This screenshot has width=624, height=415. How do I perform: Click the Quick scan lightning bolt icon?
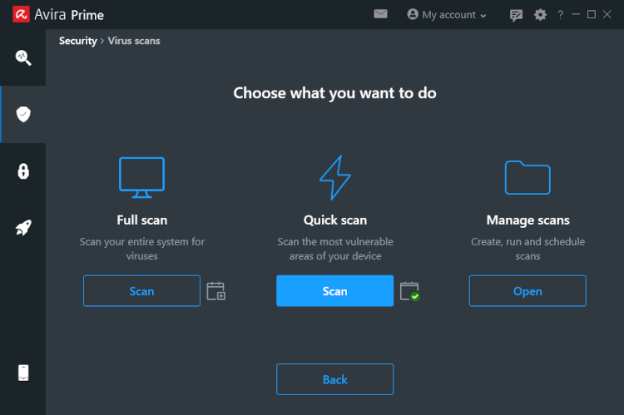click(334, 177)
